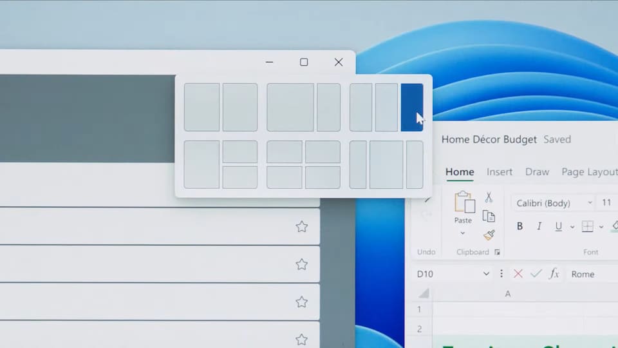The width and height of the screenshot is (618, 348).
Task: Open the Clipboard dialog launcher
Action: click(497, 253)
